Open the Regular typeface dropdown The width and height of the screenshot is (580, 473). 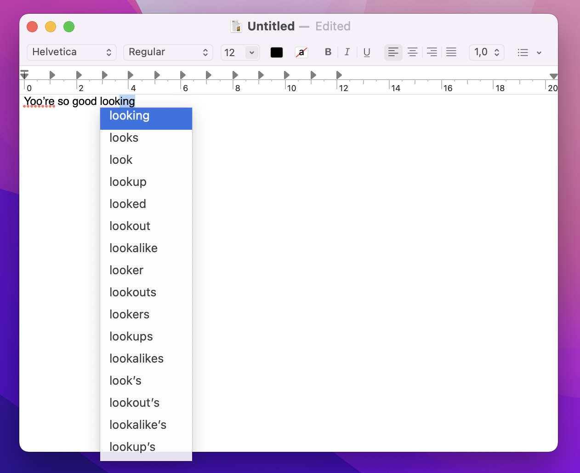[168, 52]
